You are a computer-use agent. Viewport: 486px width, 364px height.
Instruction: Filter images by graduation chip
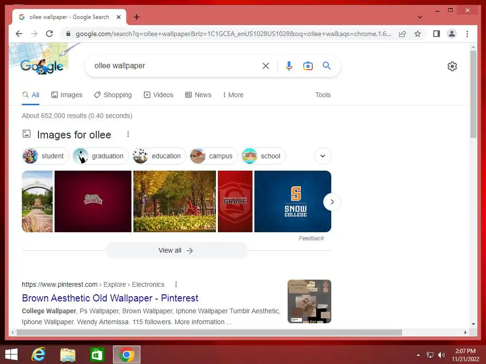coord(100,156)
